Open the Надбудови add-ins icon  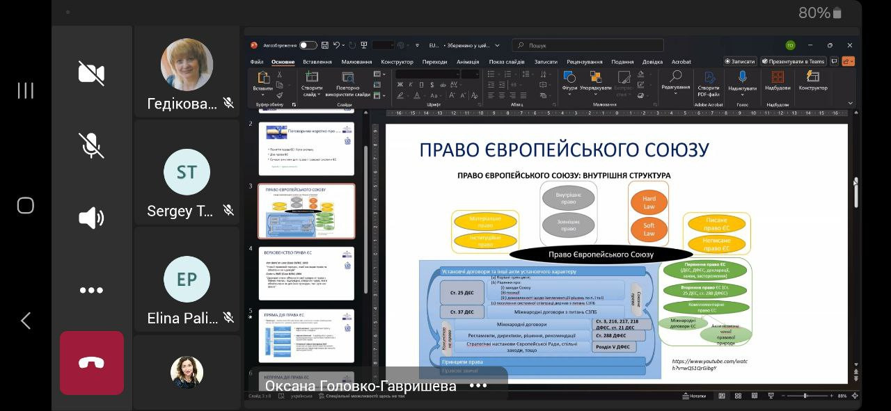tap(778, 77)
